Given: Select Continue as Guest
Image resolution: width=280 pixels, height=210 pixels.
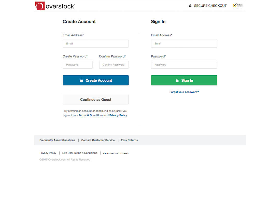Looking at the screenshot, I should (x=95, y=99).
